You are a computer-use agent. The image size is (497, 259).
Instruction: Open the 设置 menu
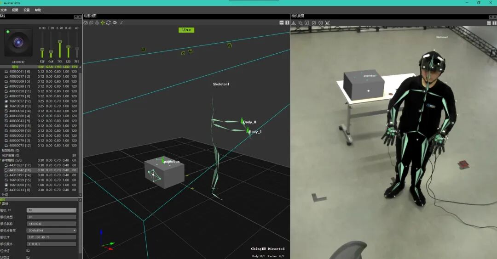pyautogui.click(x=27, y=10)
